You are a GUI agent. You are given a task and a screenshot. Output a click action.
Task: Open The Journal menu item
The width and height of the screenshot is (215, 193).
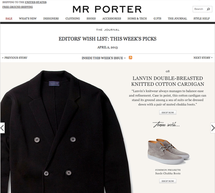177,19
